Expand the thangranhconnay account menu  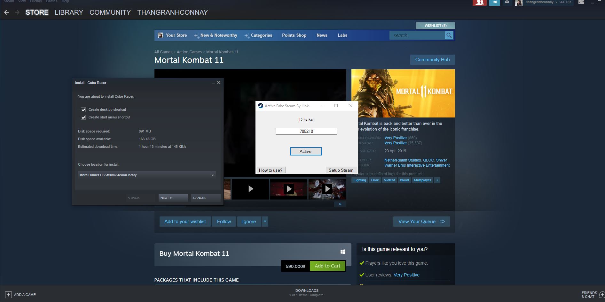556,2
